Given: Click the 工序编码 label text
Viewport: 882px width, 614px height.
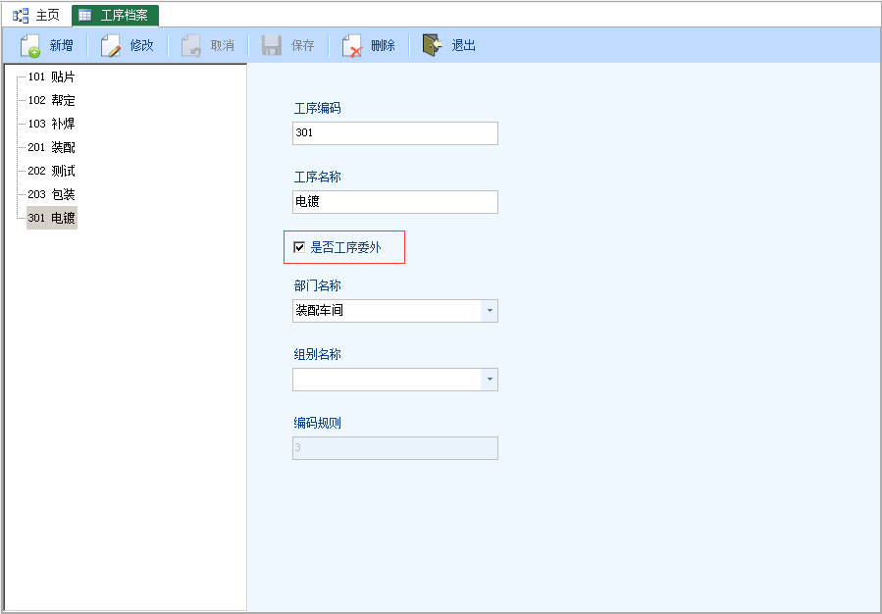Looking at the screenshot, I should click(317, 108).
